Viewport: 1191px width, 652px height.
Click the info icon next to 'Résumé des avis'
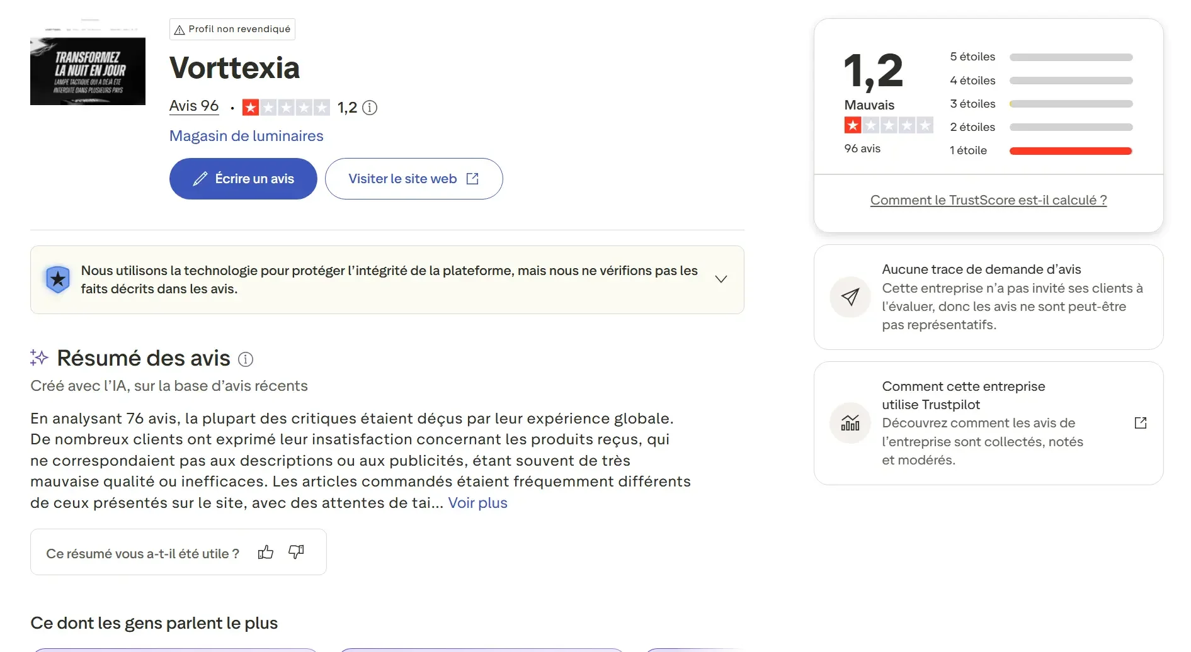246,359
